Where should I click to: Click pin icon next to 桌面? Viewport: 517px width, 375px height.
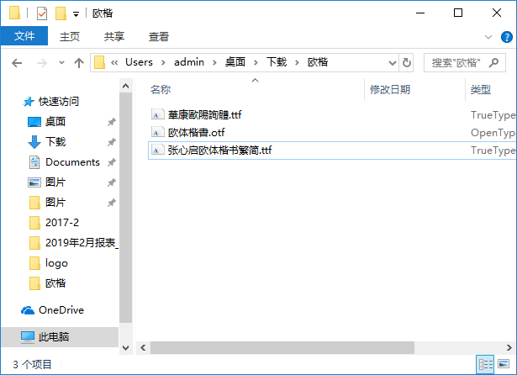pos(112,122)
